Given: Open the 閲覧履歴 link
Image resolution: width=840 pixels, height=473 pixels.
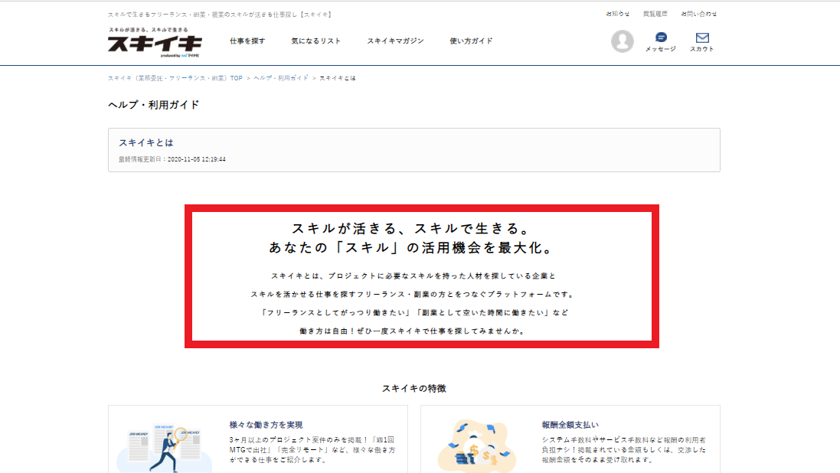Looking at the screenshot, I should [655, 14].
